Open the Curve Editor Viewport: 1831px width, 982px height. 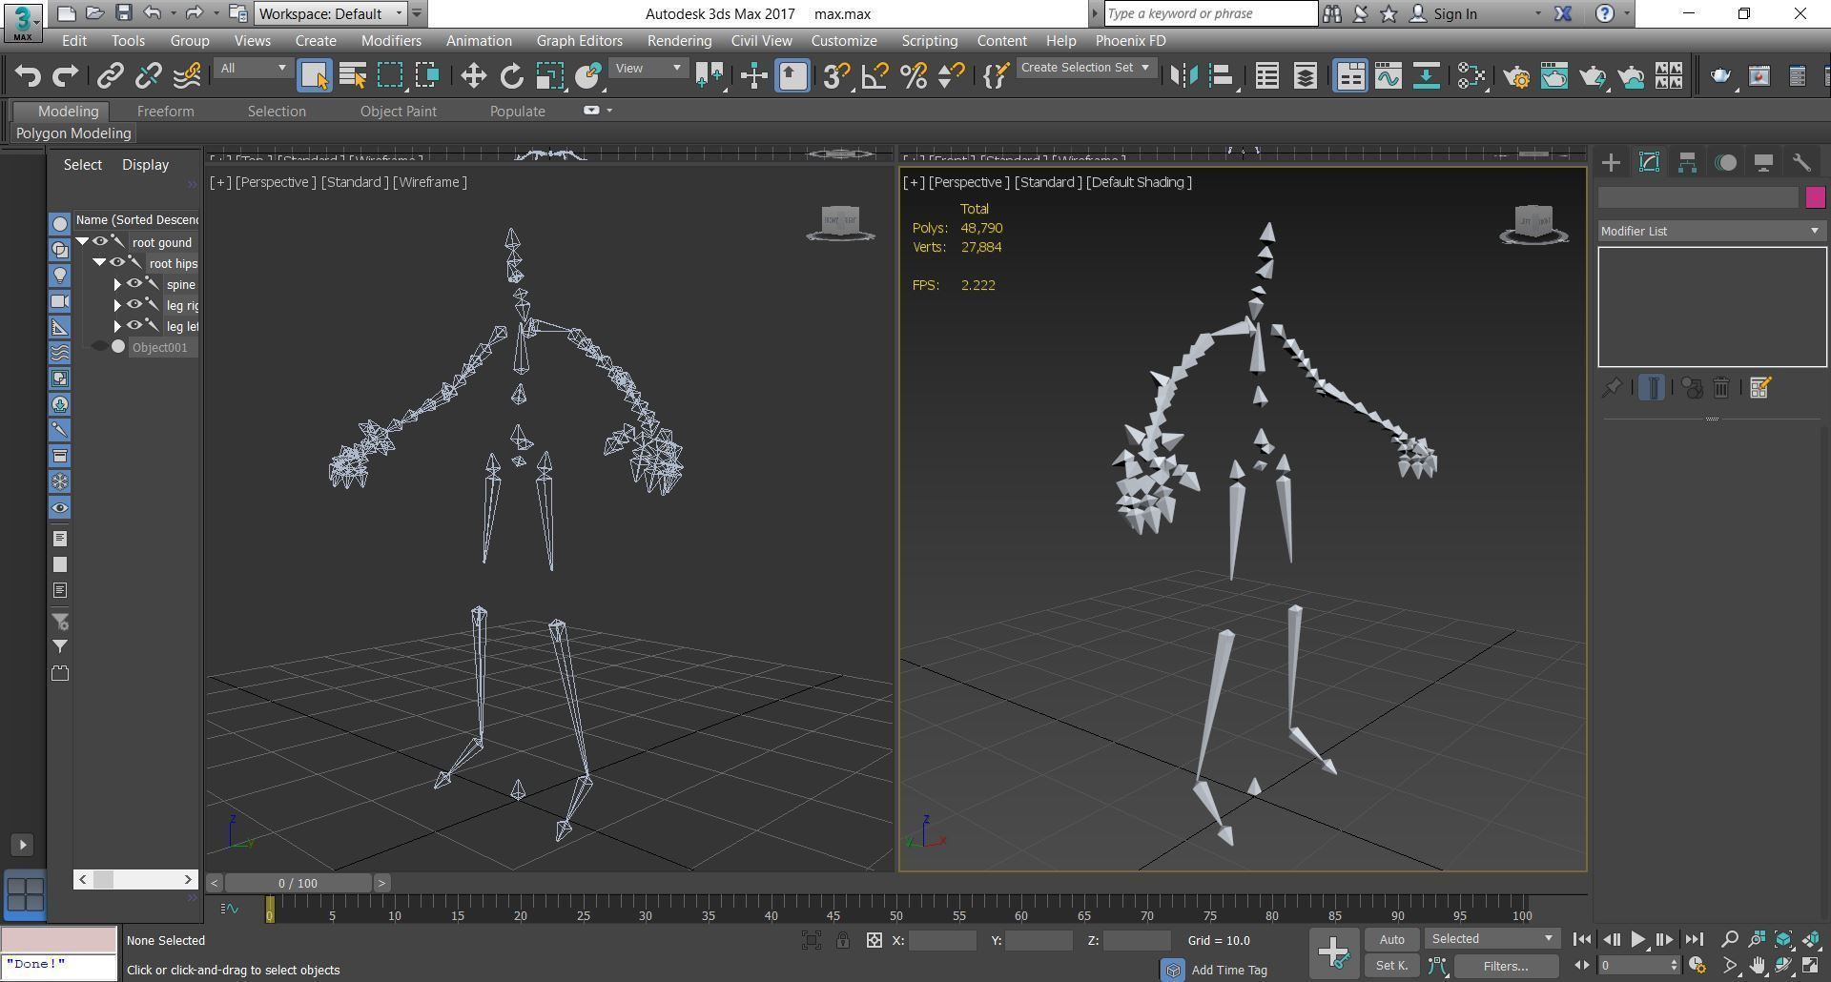click(1389, 76)
